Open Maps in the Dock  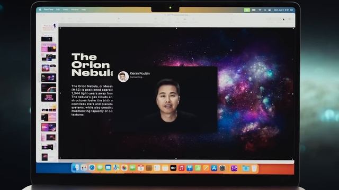(x=117, y=168)
